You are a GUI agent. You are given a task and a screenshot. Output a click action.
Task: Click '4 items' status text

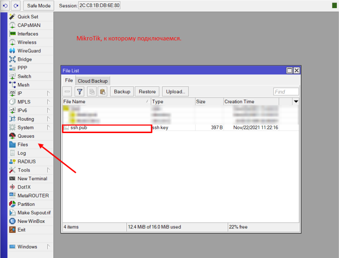[71, 227]
